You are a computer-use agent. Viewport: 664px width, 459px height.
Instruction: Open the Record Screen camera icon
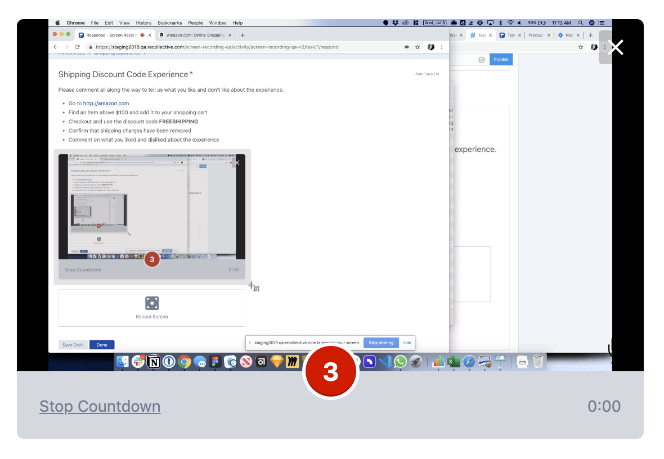[151, 304]
